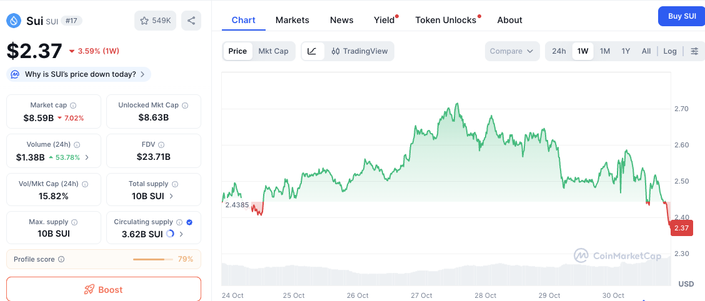
Task: Switch chart to Mkt Cap view
Action: 273,51
